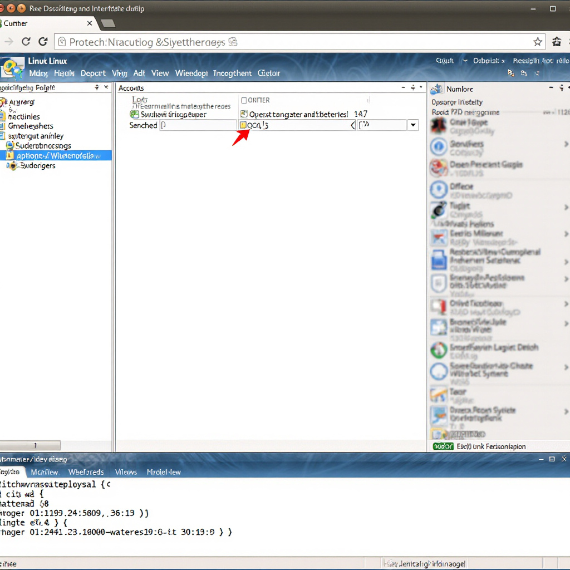Click the Teor item icon
The width and height of the screenshot is (570, 570).
click(439, 395)
